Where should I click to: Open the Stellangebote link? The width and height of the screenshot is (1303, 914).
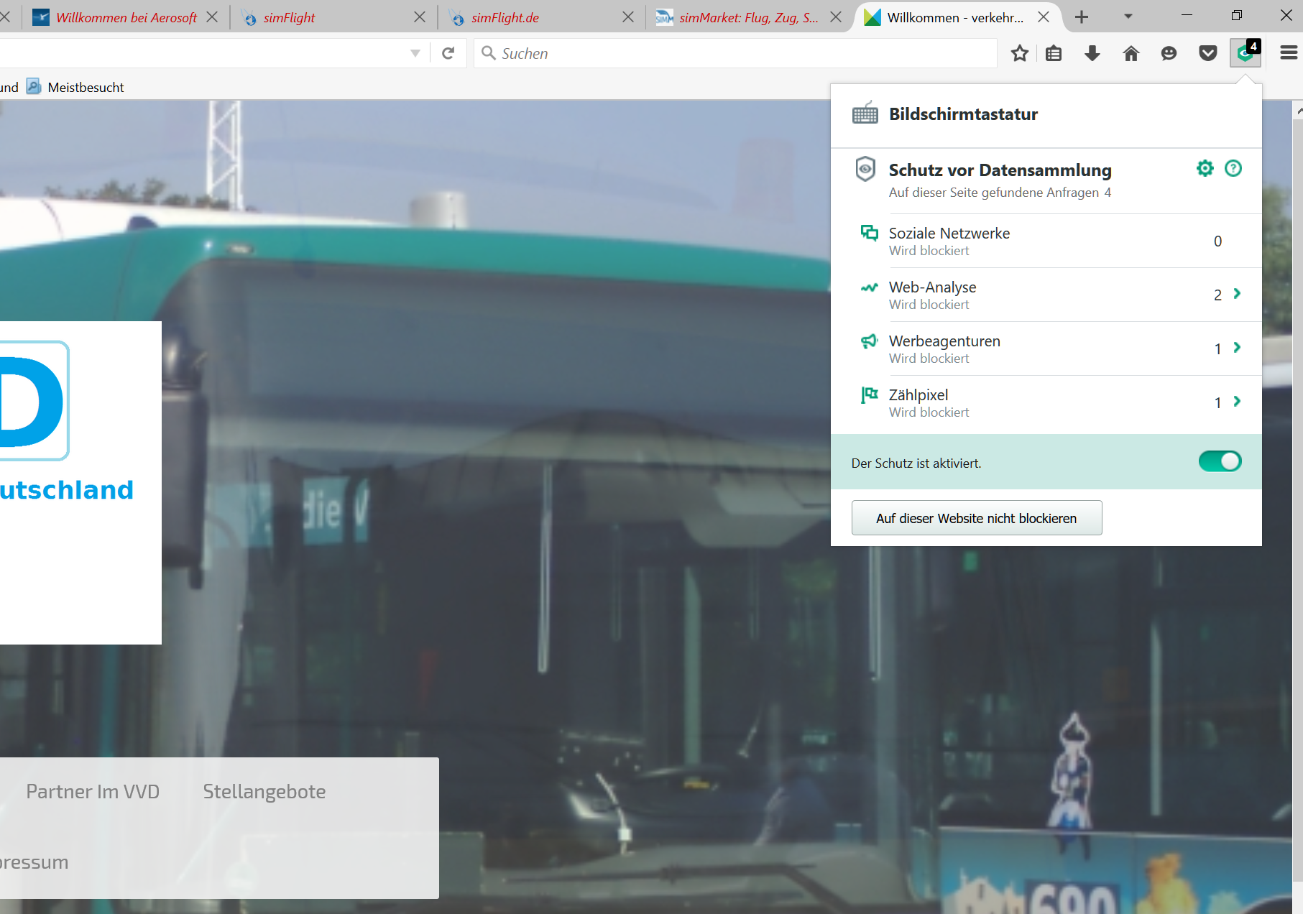click(264, 791)
